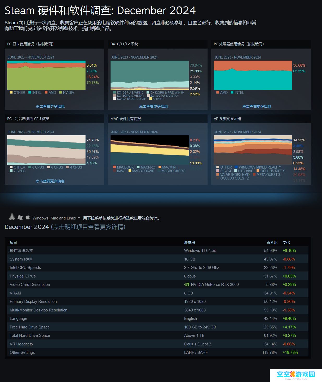Click the +18.78% change value

290,352
